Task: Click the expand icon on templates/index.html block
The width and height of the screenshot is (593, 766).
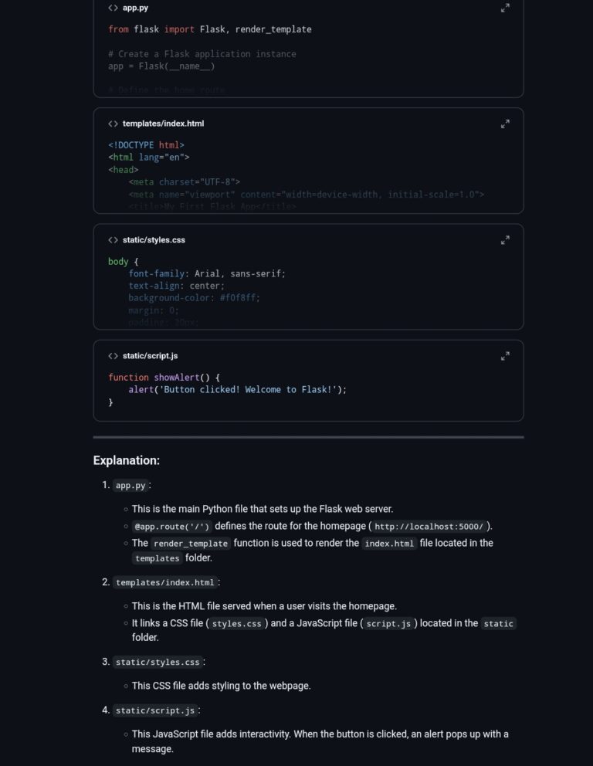Action: 505,124
